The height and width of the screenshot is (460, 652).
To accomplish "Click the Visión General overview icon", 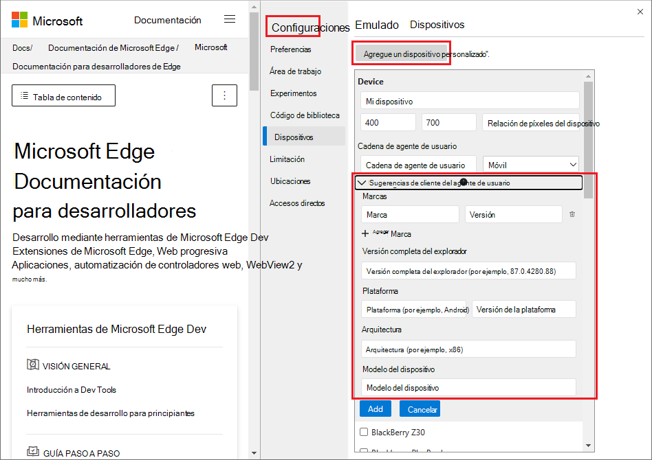I will tap(33, 365).
